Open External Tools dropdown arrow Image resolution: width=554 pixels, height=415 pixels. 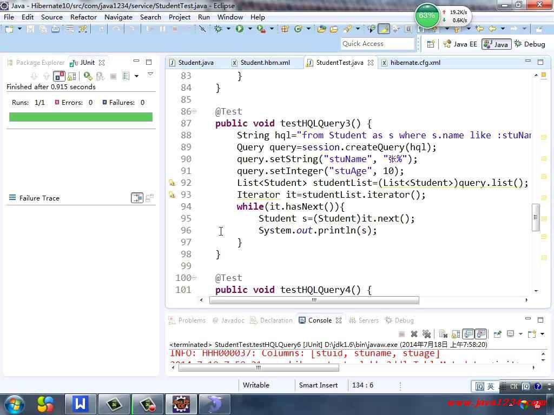coord(272,29)
